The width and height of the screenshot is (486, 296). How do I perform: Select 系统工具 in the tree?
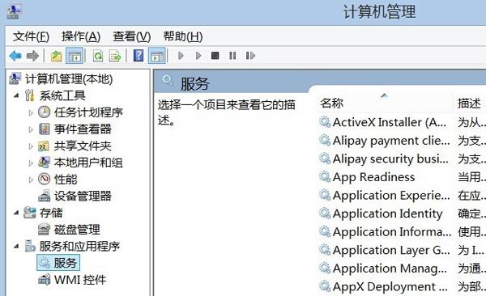(x=62, y=95)
